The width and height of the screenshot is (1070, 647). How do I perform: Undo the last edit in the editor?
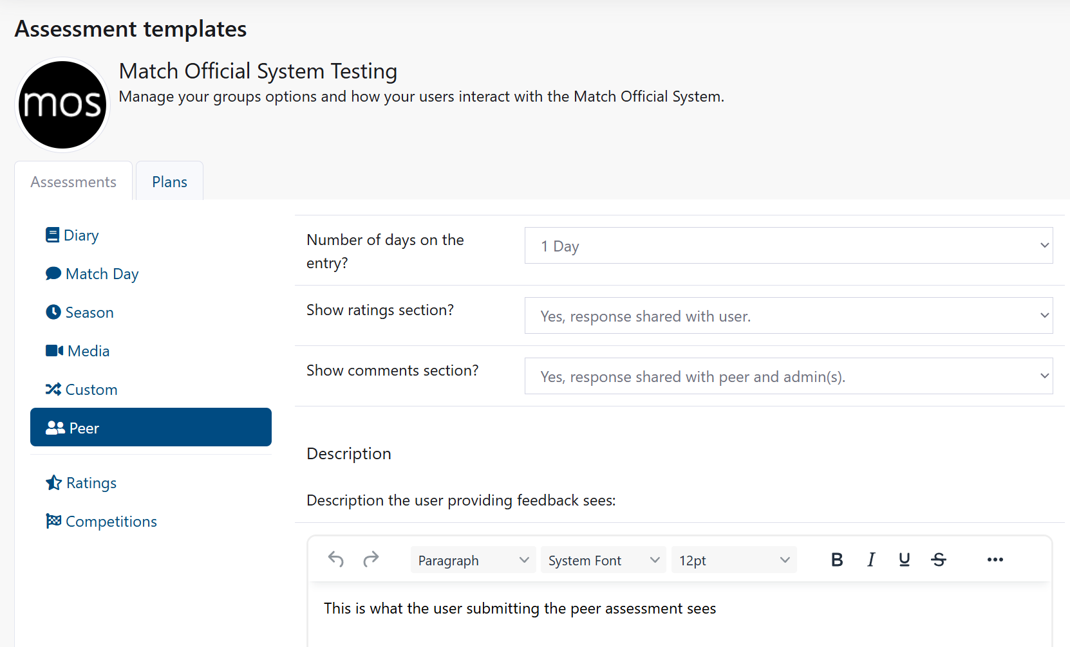point(335,560)
